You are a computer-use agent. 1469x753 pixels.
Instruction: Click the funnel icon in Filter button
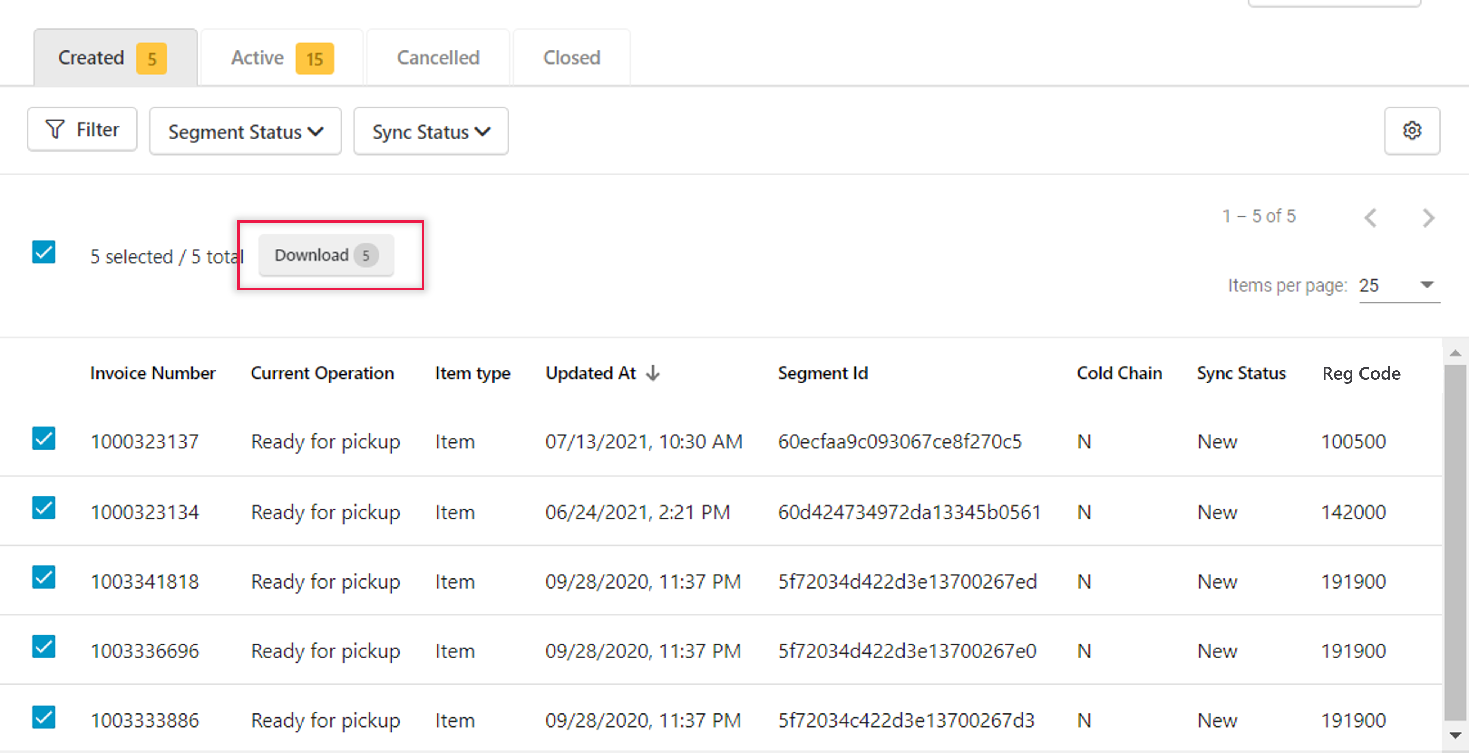[55, 129]
